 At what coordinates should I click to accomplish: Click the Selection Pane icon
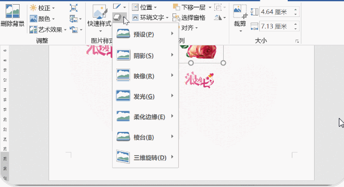point(176,18)
